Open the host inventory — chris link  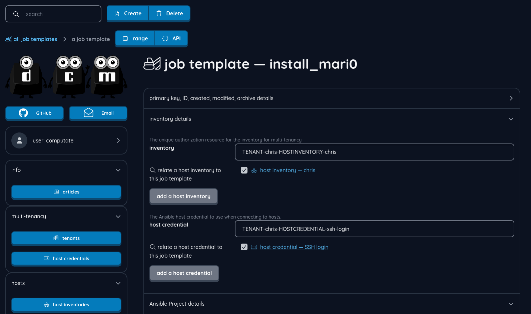pos(288,170)
